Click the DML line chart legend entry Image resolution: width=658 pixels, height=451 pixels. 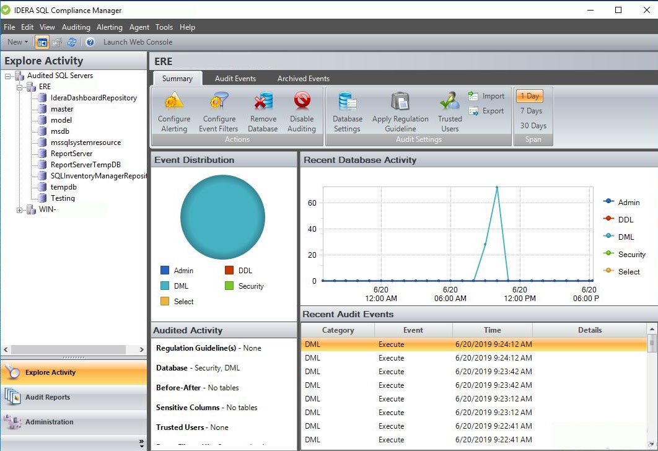click(x=620, y=237)
